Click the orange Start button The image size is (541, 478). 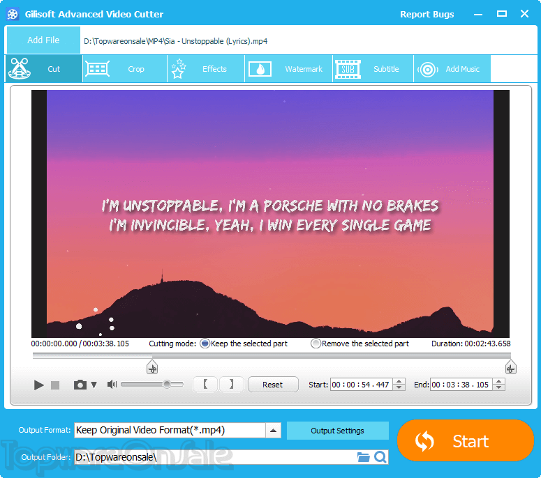click(466, 441)
